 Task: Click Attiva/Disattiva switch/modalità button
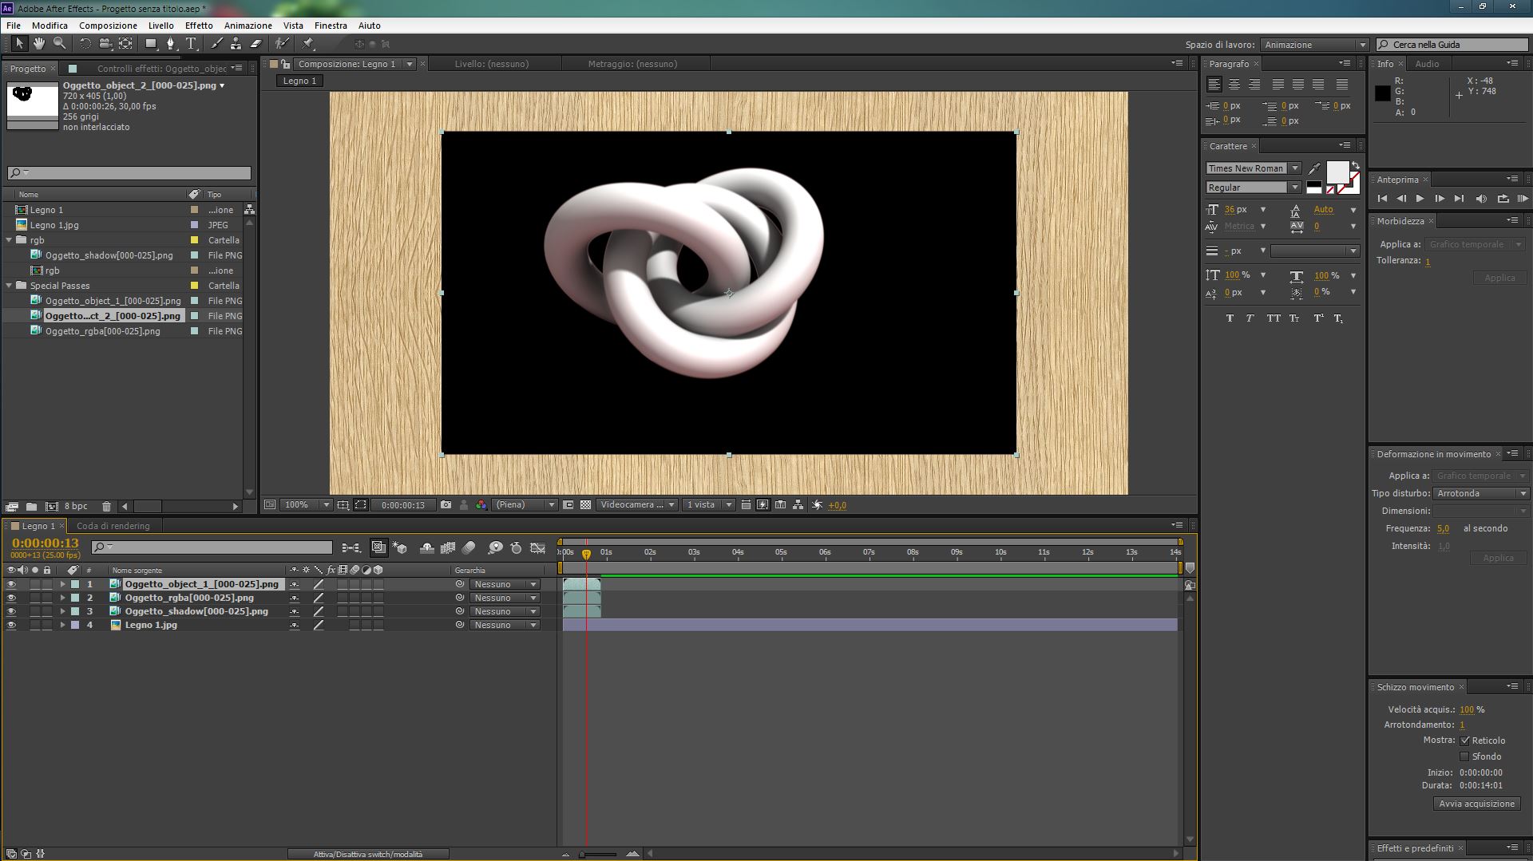368,855
